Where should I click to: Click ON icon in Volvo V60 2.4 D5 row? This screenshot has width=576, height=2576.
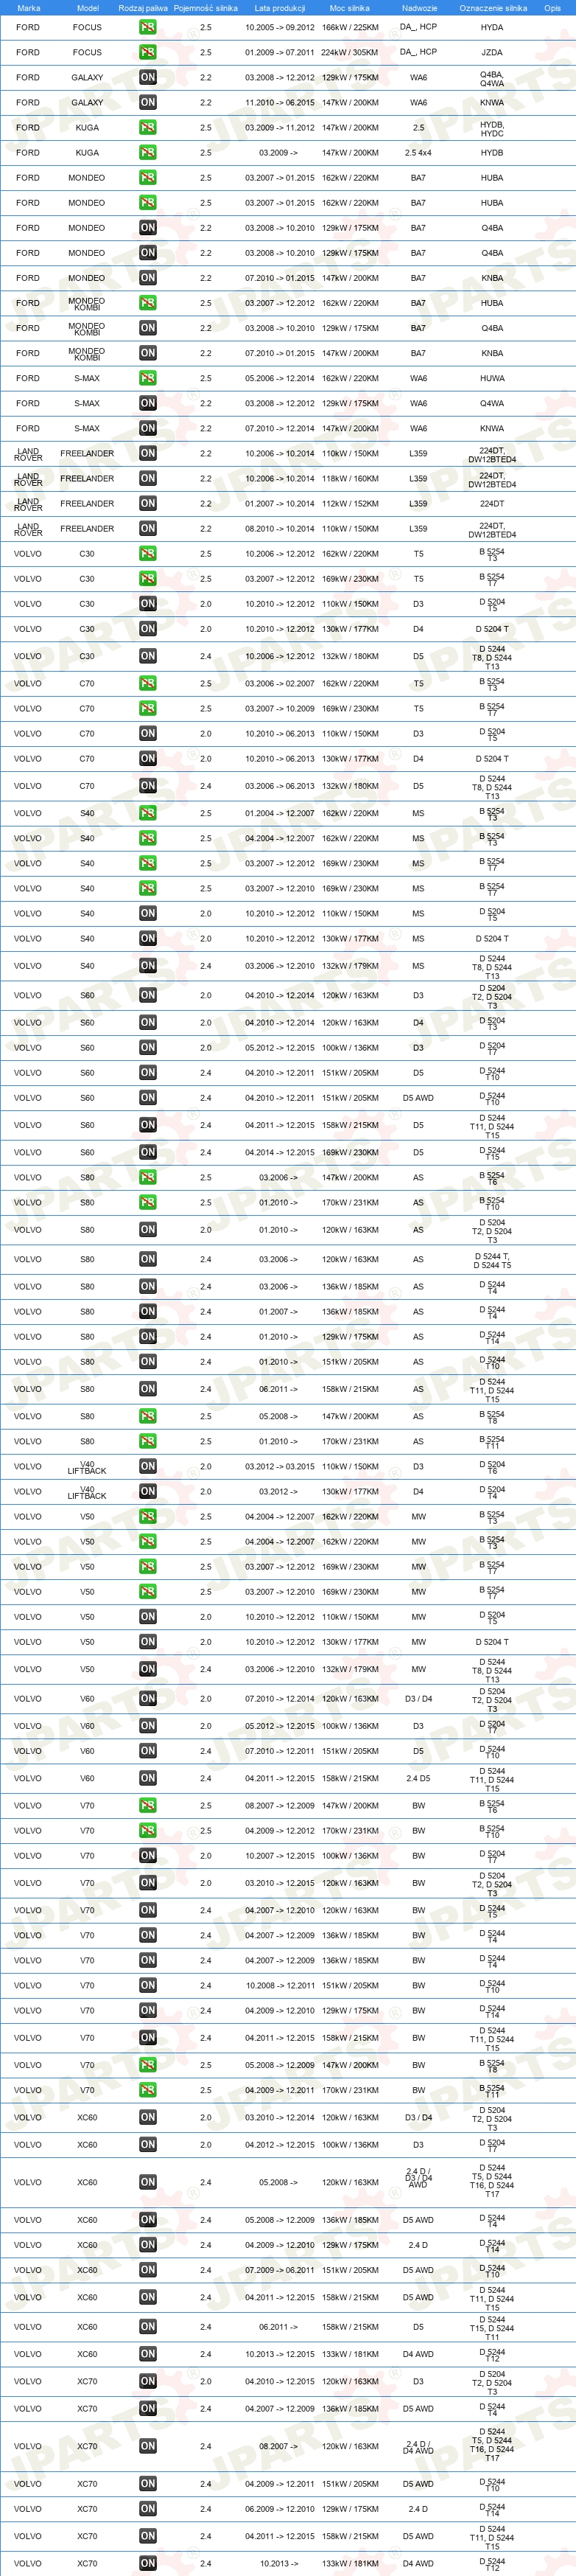tap(148, 1778)
